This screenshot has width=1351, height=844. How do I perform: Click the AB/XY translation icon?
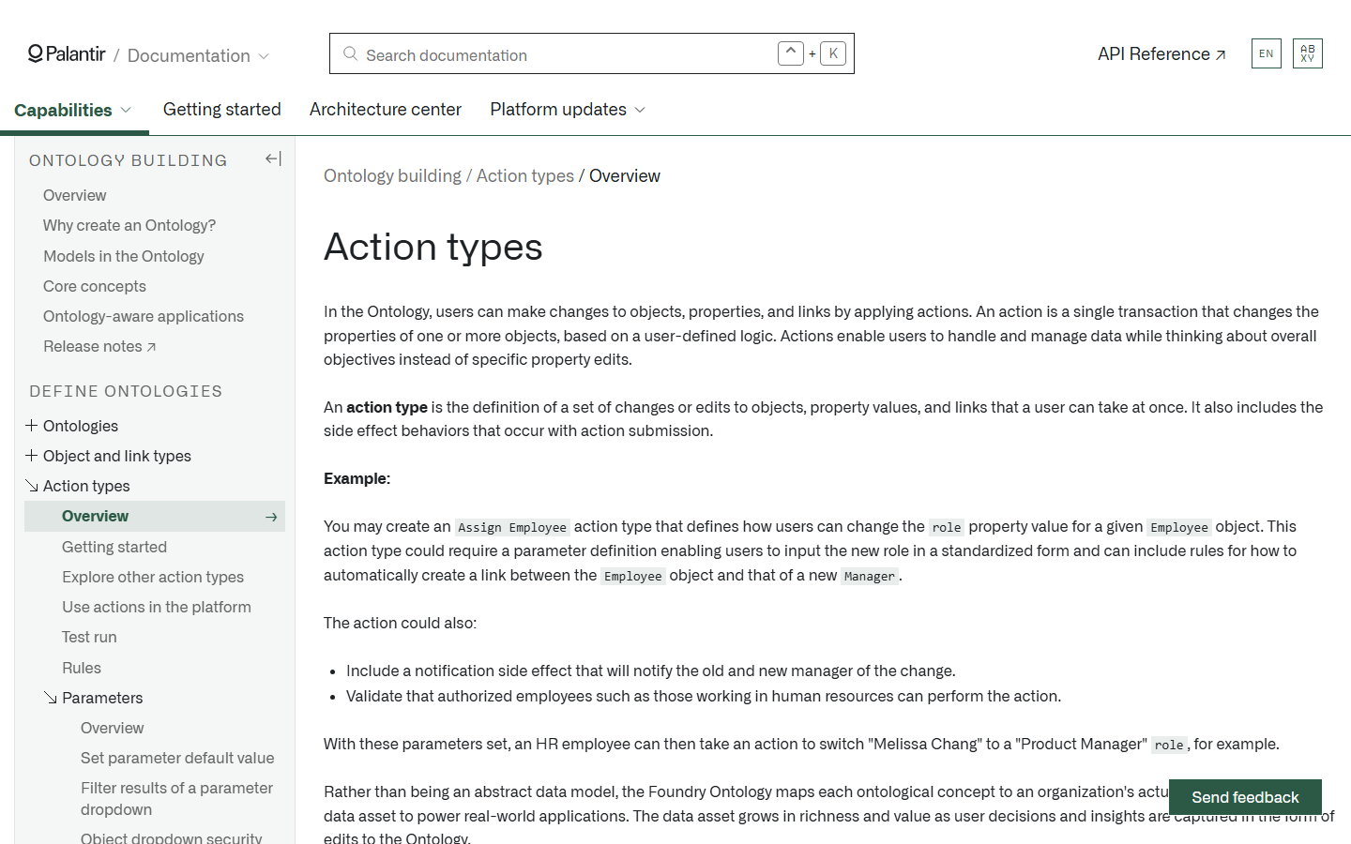click(x=1308, y=53)
